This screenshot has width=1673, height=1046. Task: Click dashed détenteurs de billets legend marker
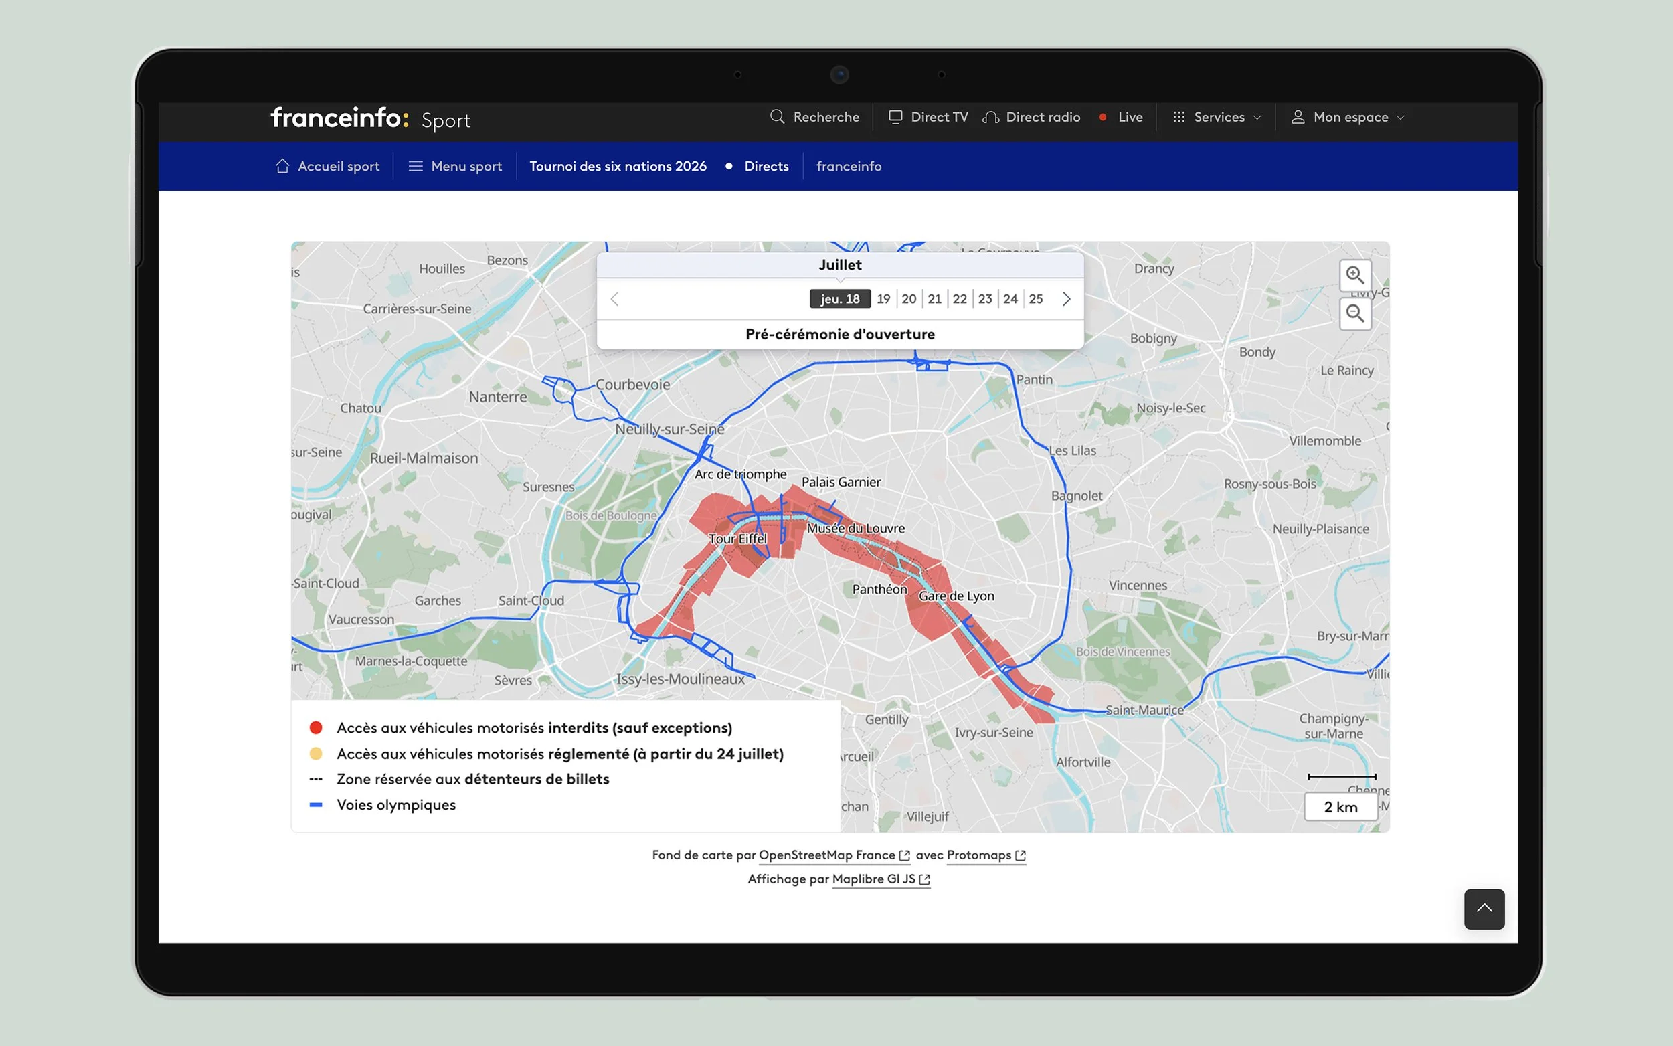coord(315,779)
